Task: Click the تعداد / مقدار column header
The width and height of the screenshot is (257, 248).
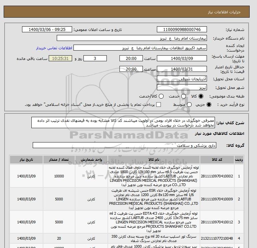Action: tap(59, 159)
